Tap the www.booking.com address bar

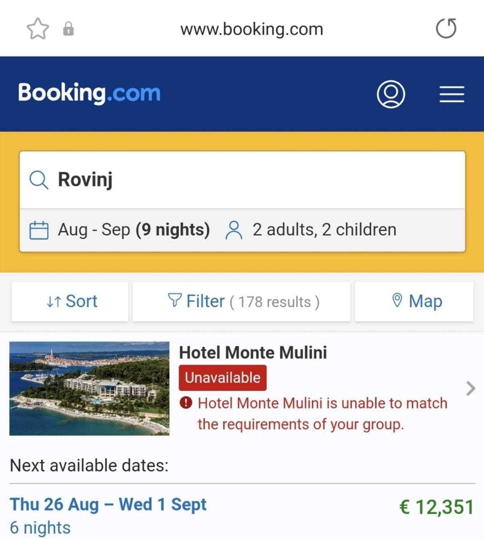pos(252,29)
